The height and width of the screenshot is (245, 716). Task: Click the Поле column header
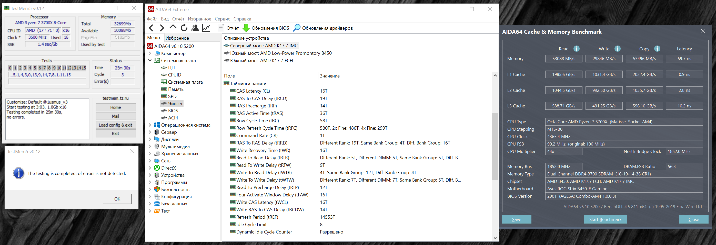pyautogui.click(x=270, y=76)
